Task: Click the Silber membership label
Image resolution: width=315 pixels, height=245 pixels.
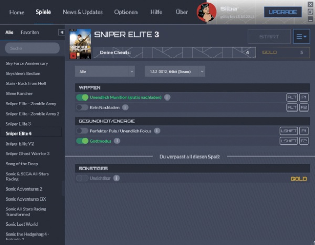Action: [229, 9]
